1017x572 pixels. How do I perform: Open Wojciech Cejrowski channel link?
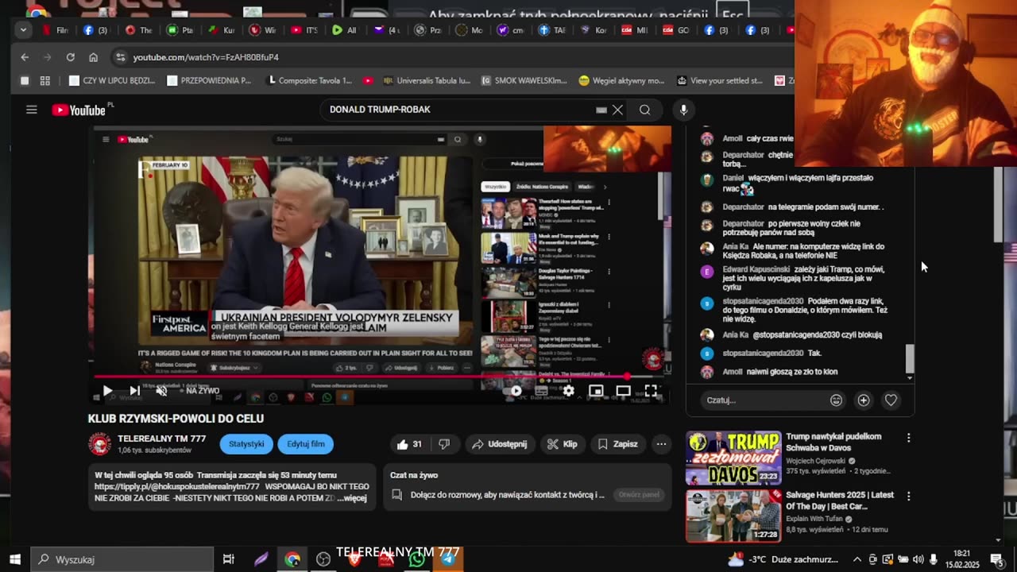815,461
